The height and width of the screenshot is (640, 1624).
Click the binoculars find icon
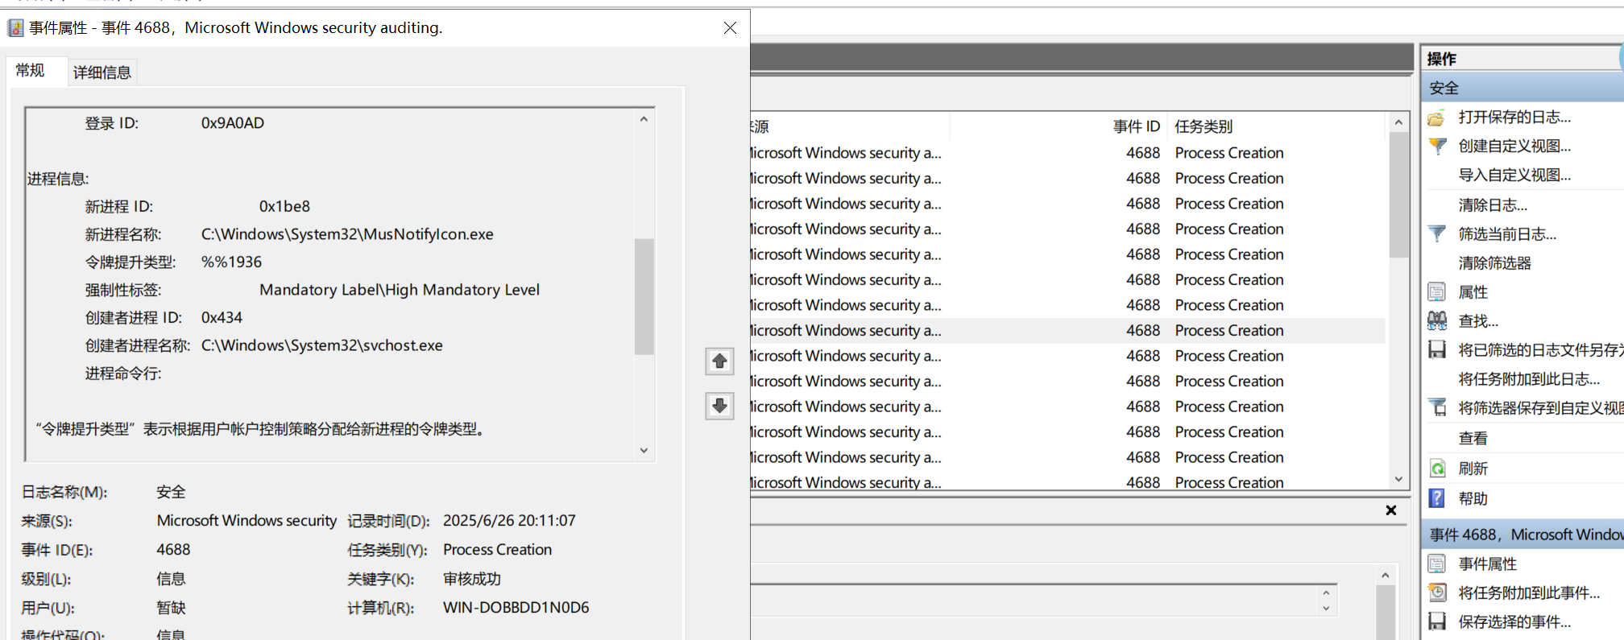pos(1436,321)
